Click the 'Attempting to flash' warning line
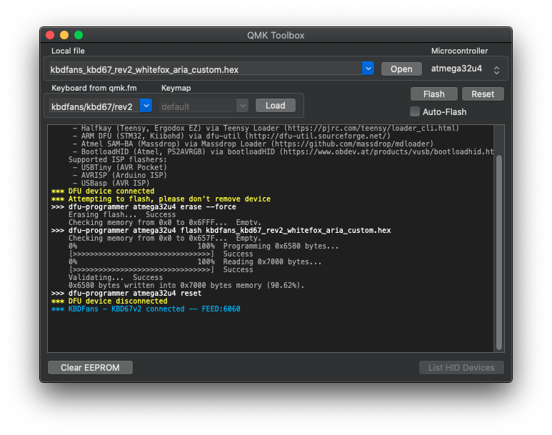Viewport: 552px width, 435px height. (161, 199)
